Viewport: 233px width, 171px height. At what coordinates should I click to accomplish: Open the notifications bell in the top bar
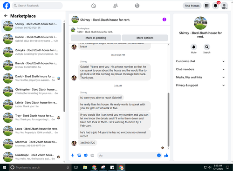click(215, 6)
